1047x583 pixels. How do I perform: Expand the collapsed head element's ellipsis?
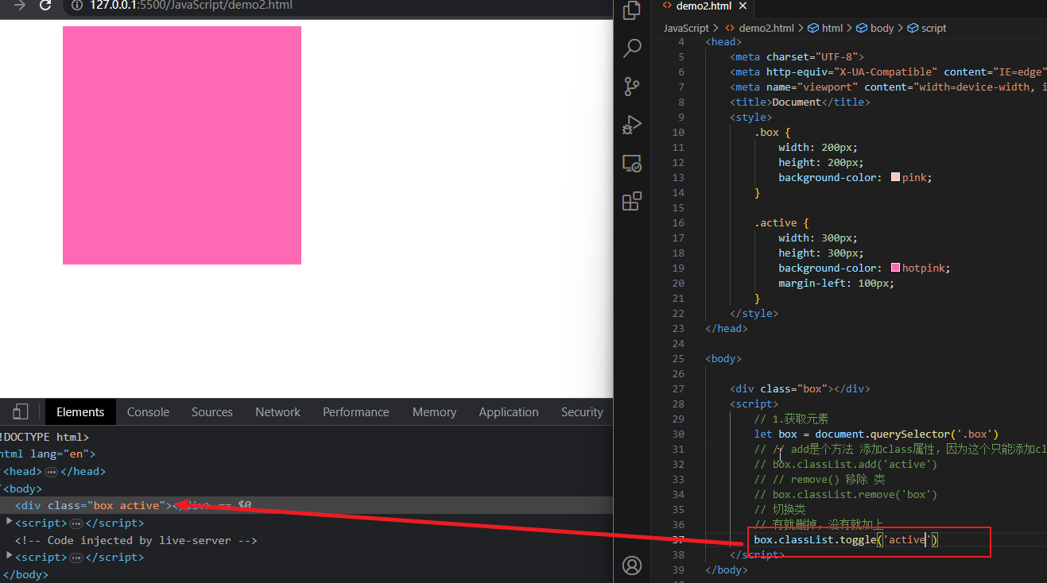(52, 472)
